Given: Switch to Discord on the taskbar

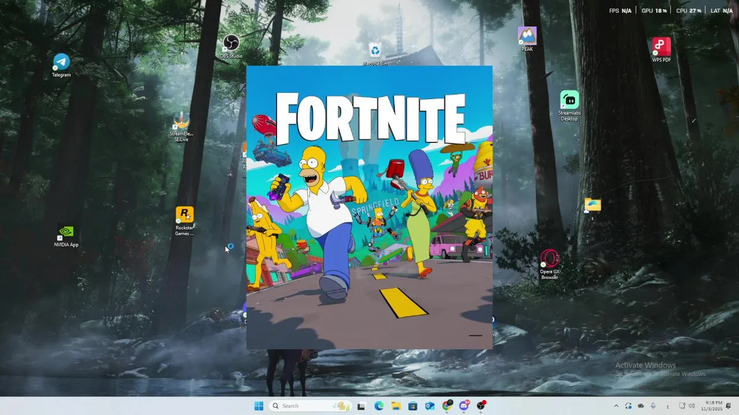Looking at the screenshot, I should [x=464, y=406].
